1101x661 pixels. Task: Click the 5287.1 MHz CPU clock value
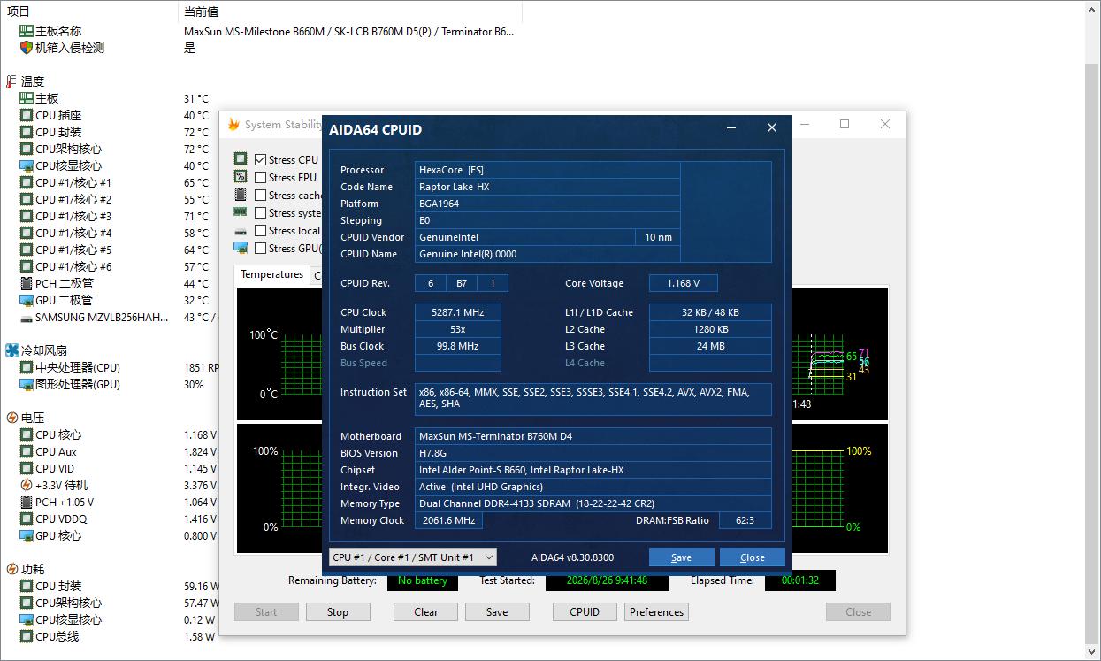pyautogui.click(x=457, y=312)
